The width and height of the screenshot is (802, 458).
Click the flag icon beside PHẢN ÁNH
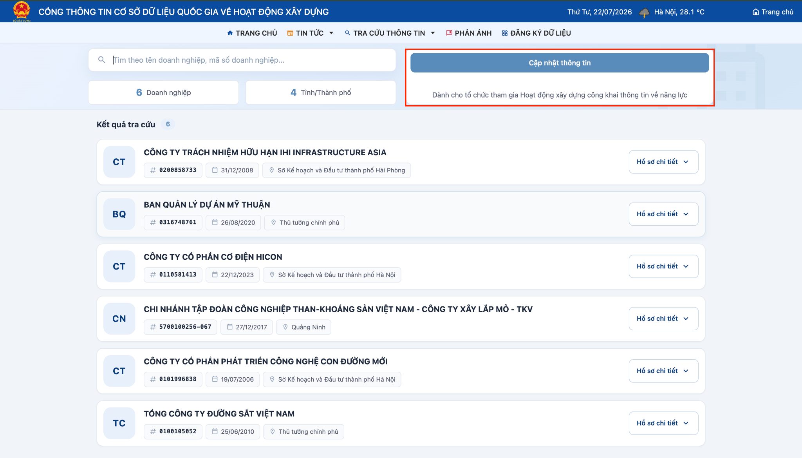(449, 33)
